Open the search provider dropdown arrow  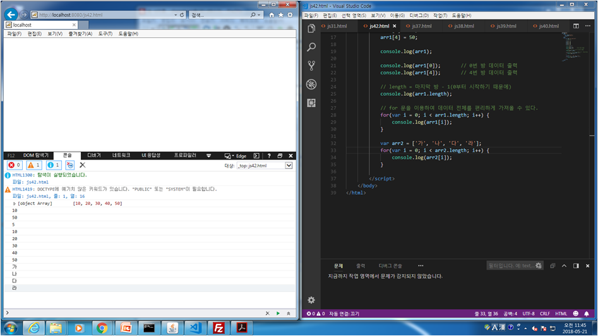(259, 15)
